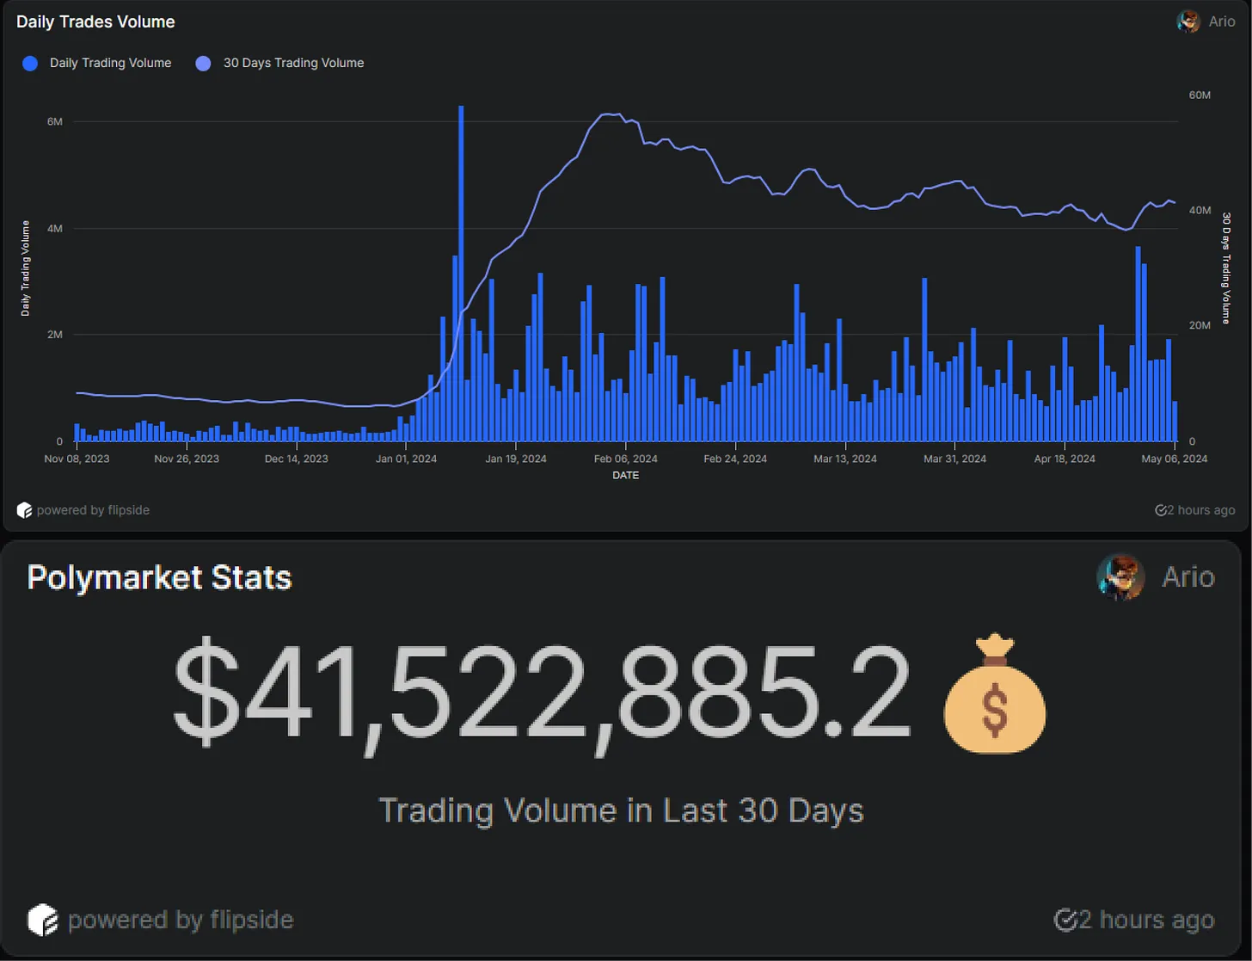Image resolution: width=1252 pixels, height=961 pixels.
Task: Click the '6M' left axis tick
Action: click(55, 121)
